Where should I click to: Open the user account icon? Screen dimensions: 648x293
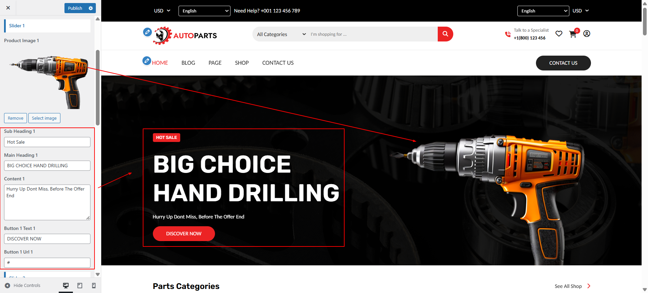click(587, 34)
